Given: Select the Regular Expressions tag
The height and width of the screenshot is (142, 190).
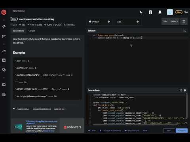Looking at the screenshot, I should click(42, 109).
